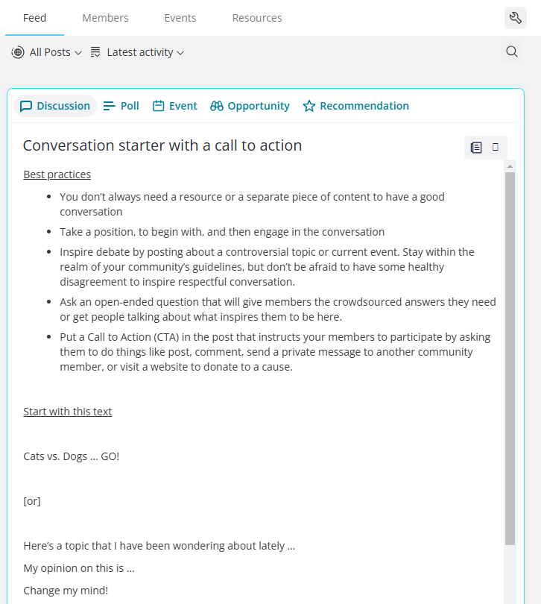The width and height of the screenshot is (541, 604).
Task: Click the template panel vertical scrollbar thumb
Action: pyautogui.click(x=510, y=358)
